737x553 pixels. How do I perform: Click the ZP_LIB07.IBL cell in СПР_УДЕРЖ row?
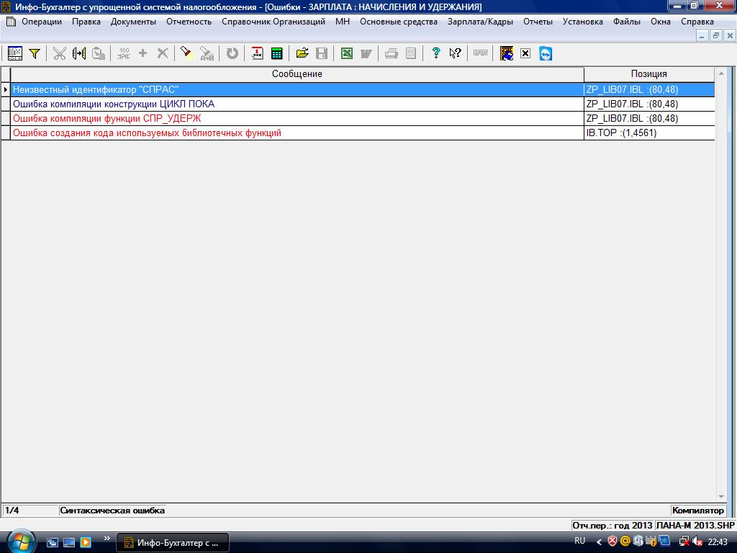(x=648, y=119)
